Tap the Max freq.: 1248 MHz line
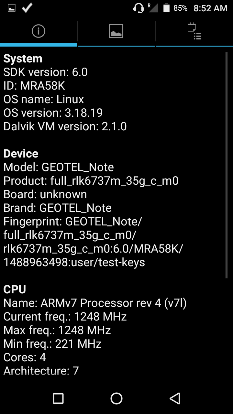The image size is (233, 414). (57, 330)
